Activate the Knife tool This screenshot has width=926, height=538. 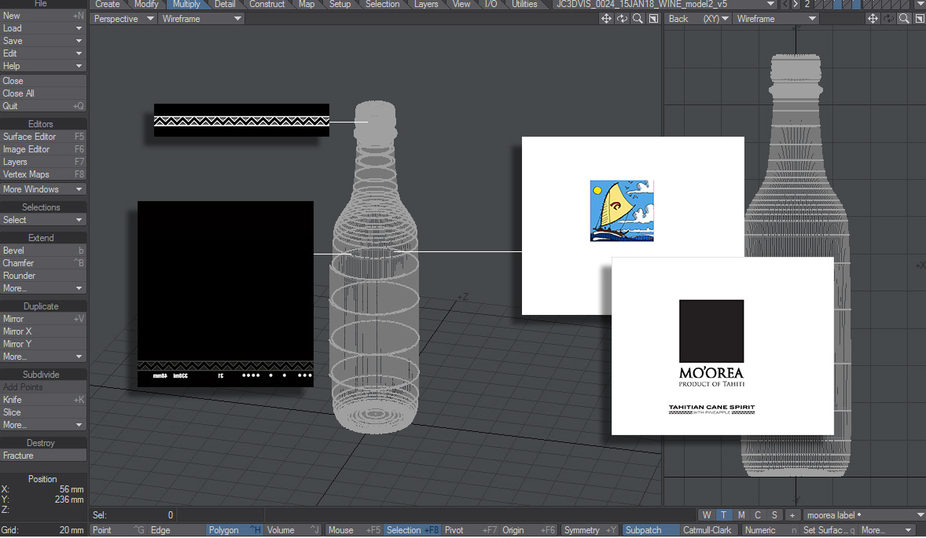[43, 400]
